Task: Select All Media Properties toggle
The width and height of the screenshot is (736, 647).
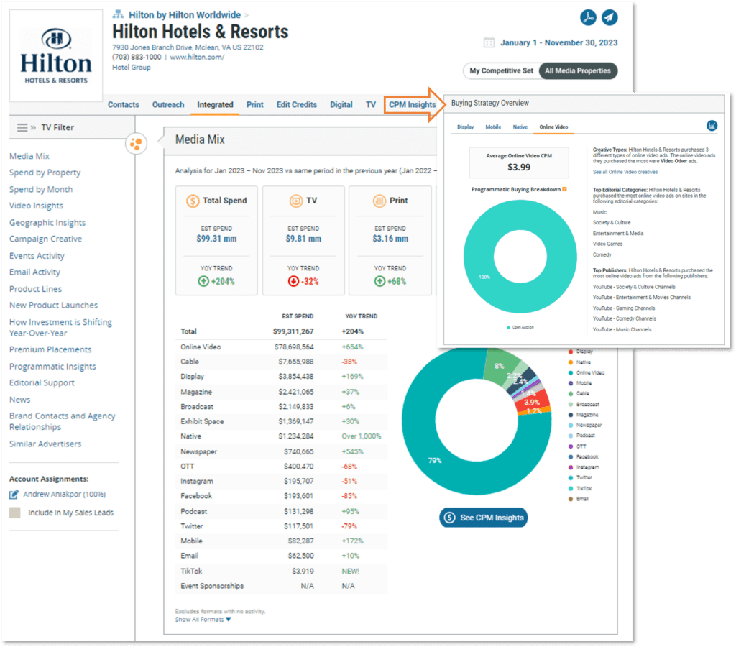Action: coord(578,71)
